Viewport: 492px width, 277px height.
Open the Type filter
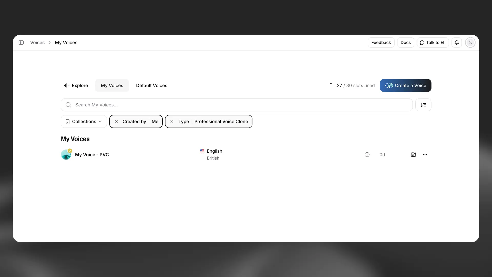click(183, 121)
